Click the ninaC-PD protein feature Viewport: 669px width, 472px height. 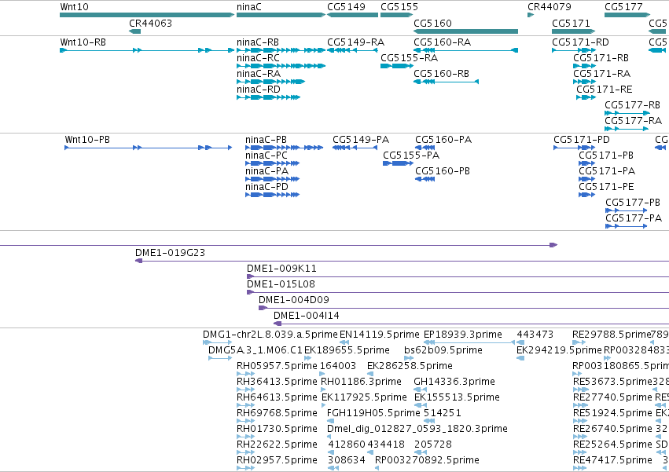(273, 195)
